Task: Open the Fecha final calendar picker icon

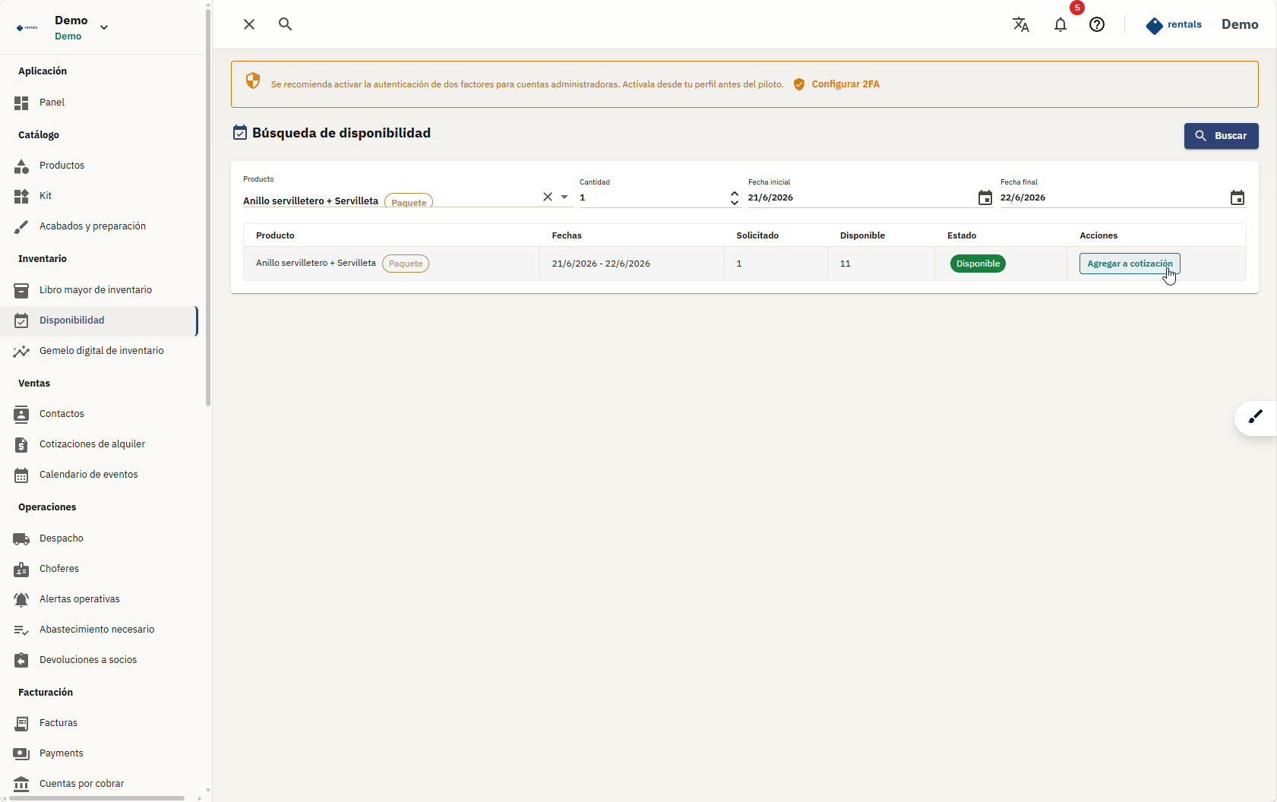Action: (1237, 197)
